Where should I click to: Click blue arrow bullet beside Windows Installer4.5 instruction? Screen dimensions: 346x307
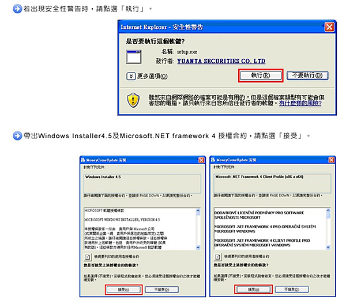(17, 136)
